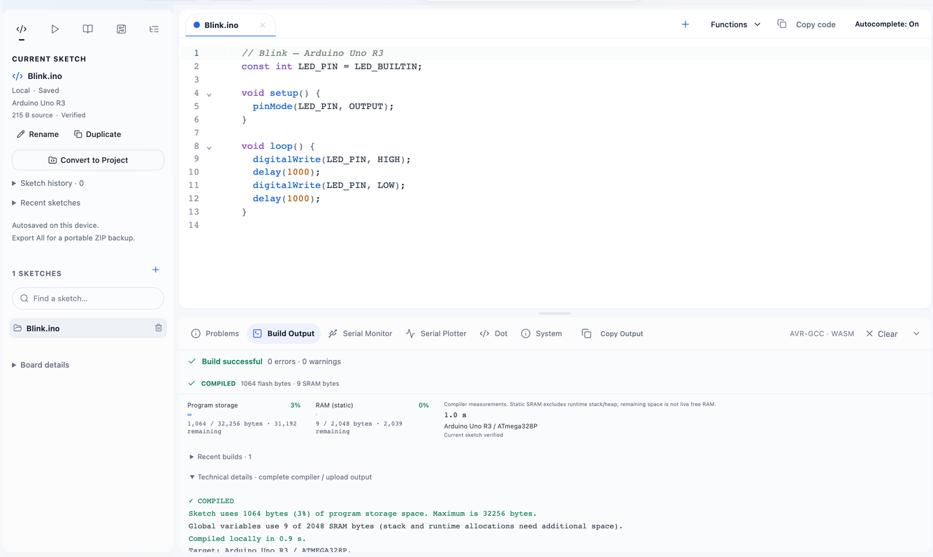This screenshot has width=933, height=557.
Task: Click the AVR-GCC · WASM label
Action: pos(822,334)
